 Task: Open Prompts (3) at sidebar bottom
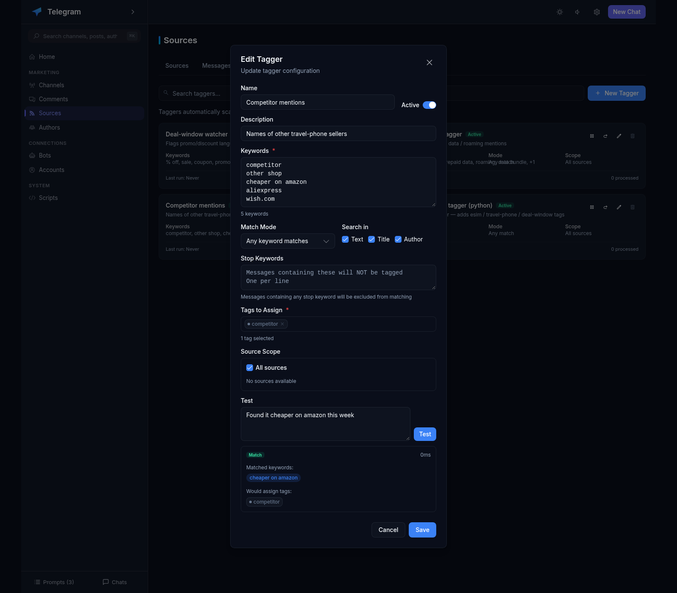tap(54, 582)
